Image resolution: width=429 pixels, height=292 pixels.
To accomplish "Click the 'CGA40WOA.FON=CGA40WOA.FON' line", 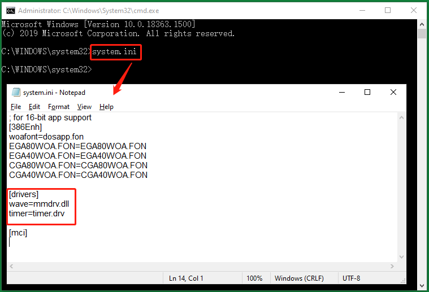I will click(78, 175).
